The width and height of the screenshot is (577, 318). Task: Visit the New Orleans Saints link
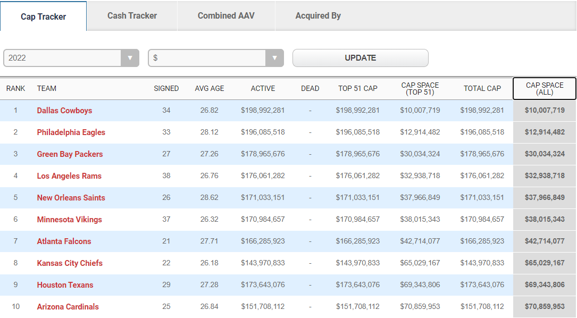[x=71, y=198]
